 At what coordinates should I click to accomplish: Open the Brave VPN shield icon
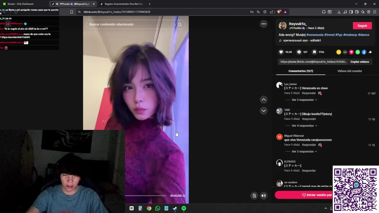[x=369, y=12]
